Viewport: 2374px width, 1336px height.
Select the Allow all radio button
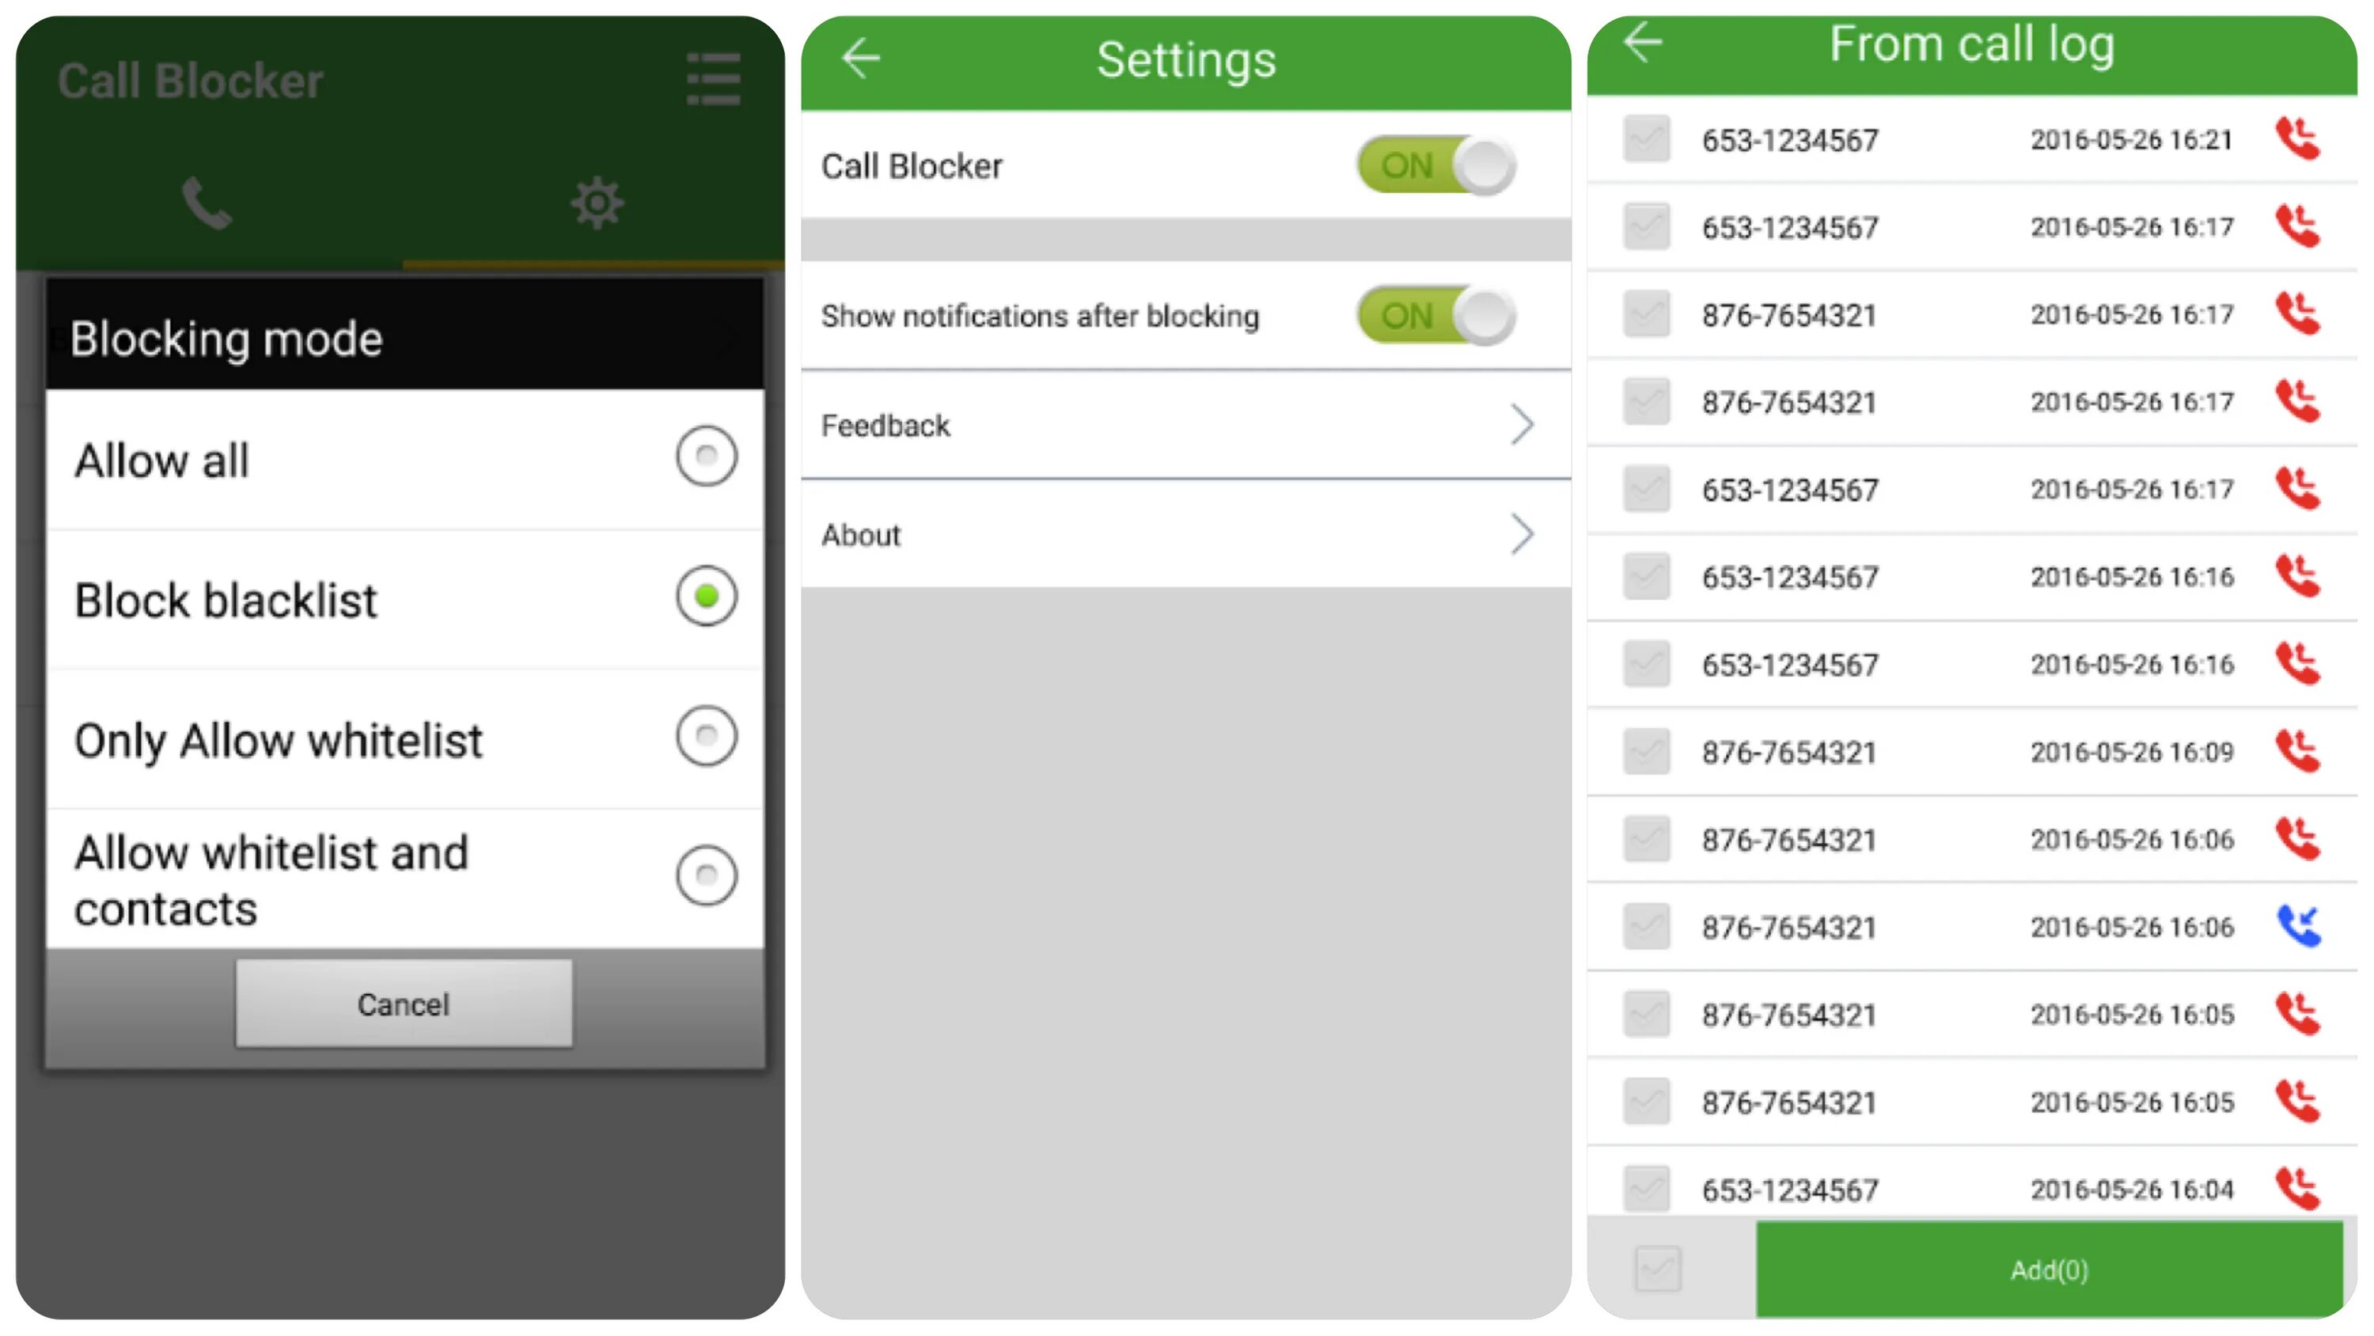point(704,457)
